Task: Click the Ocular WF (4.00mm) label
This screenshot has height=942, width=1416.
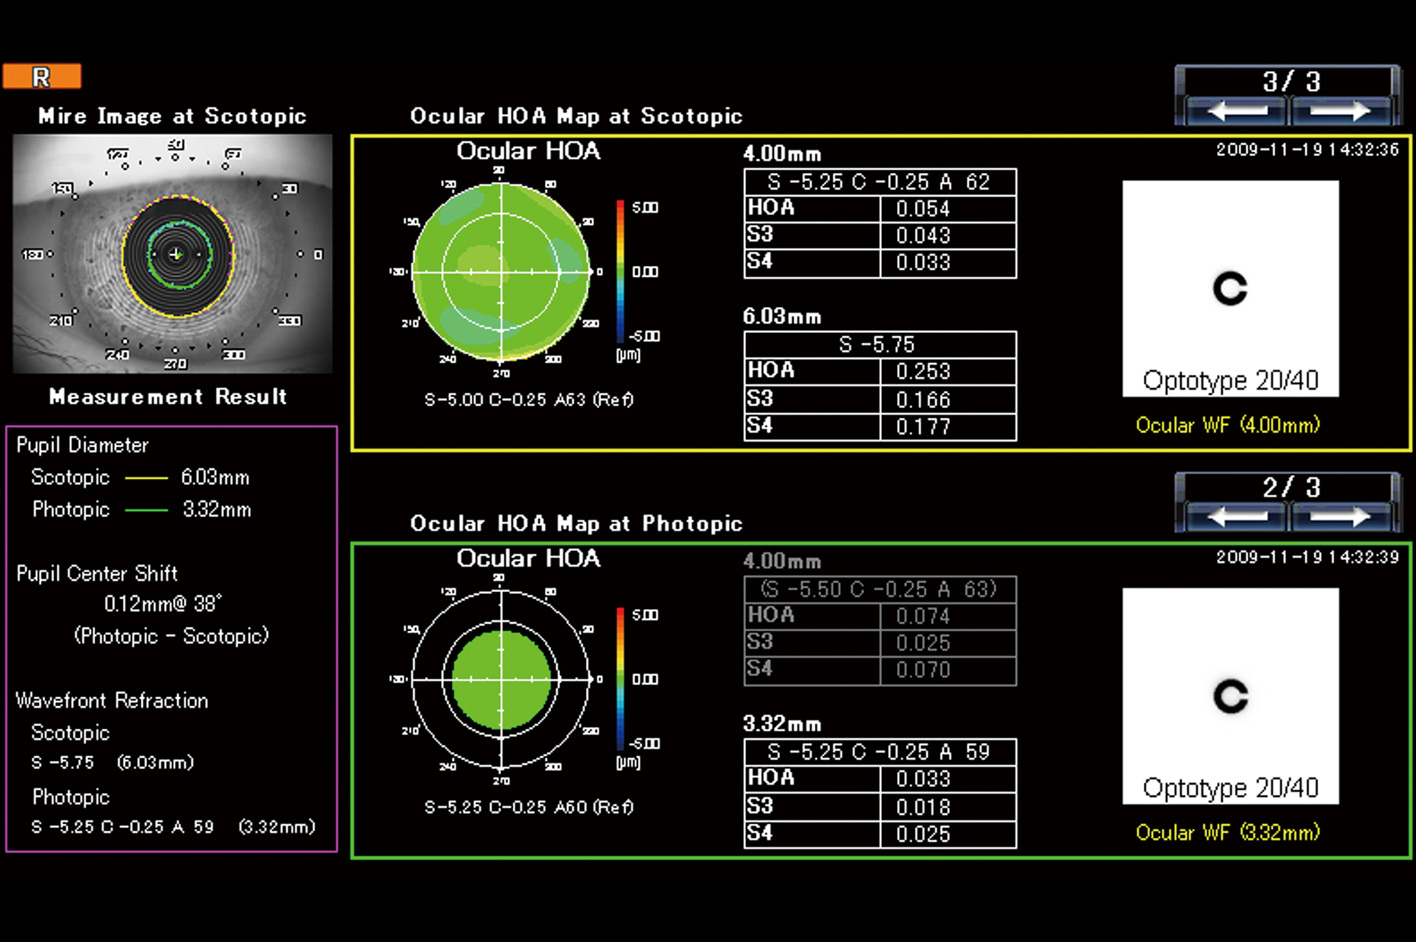Action: point(1227,425)
